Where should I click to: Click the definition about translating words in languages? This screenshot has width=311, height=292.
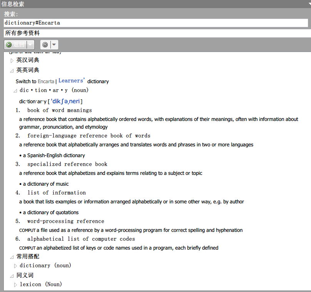(136, 145)
